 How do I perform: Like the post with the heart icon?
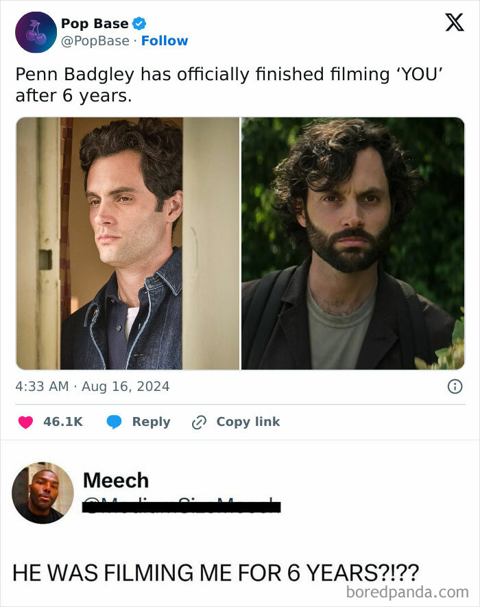25,422
